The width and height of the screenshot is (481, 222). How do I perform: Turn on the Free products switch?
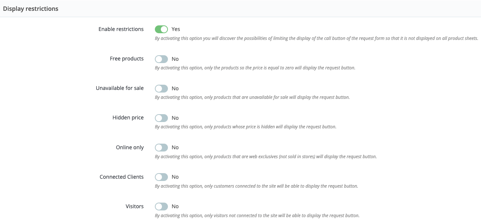tap(161, 59)
